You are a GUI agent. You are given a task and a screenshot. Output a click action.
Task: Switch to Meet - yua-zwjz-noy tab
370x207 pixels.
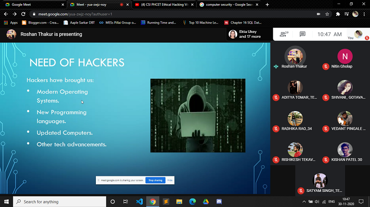[x=99, y=4]
